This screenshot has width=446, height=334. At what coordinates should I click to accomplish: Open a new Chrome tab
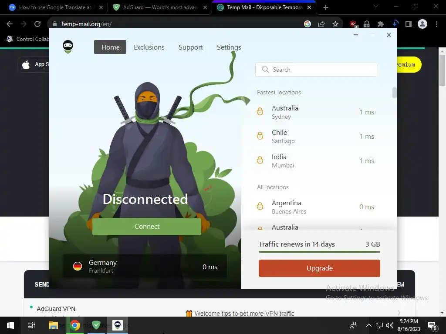326,7
